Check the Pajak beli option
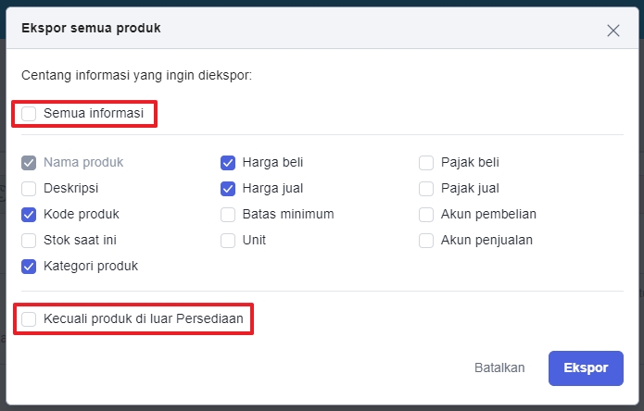 coord(426,163)
